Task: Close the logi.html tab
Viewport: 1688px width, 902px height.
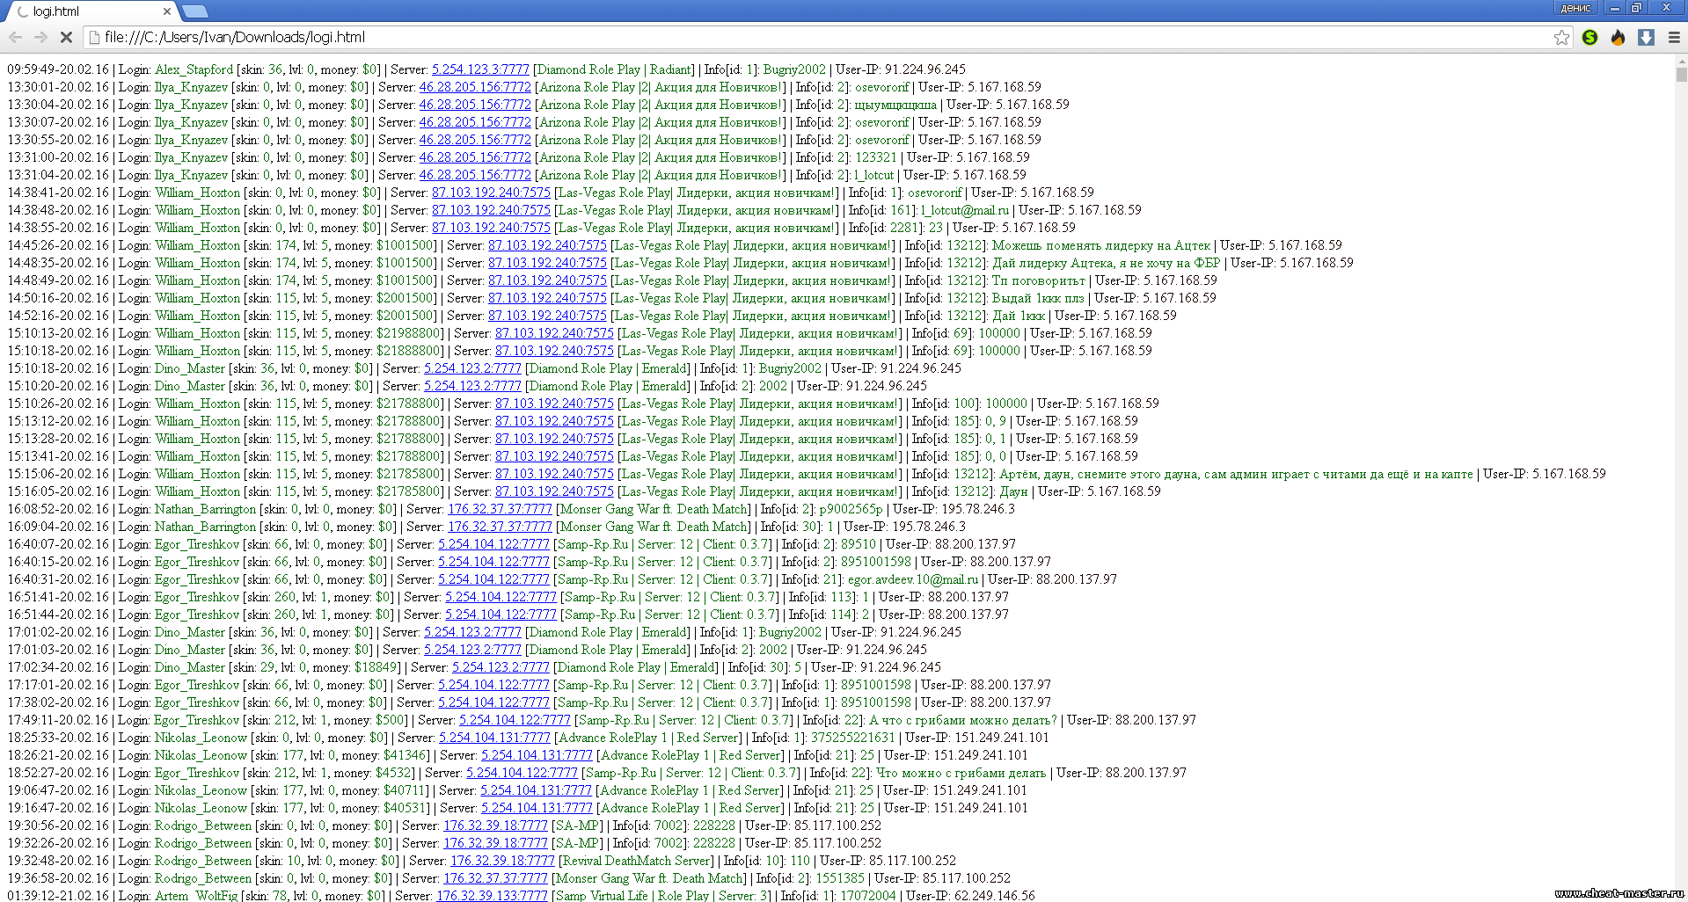Action: (x=167, y=11)
